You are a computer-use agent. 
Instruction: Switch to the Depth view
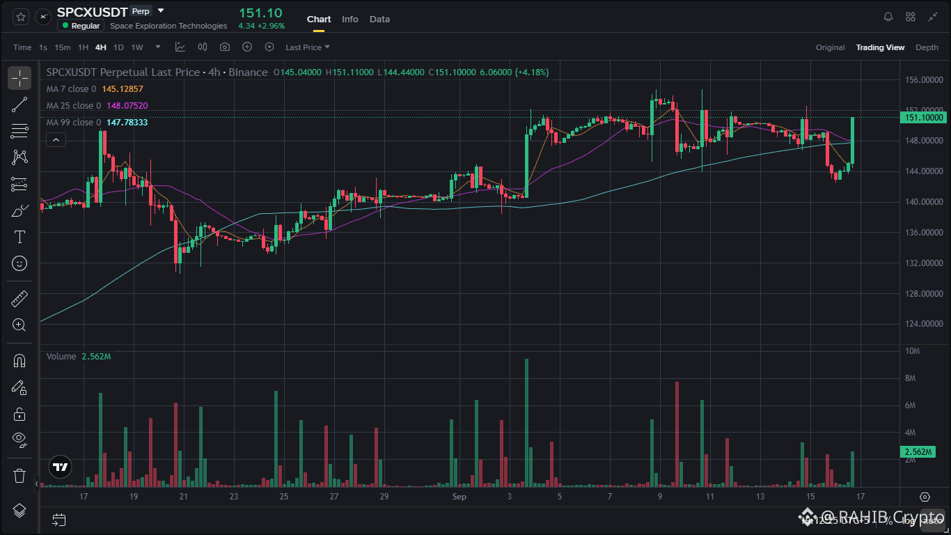(x=927, y=47)
